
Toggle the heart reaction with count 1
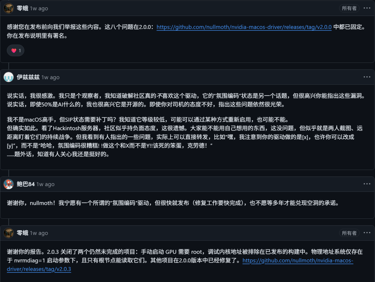(x=16, y=50)
